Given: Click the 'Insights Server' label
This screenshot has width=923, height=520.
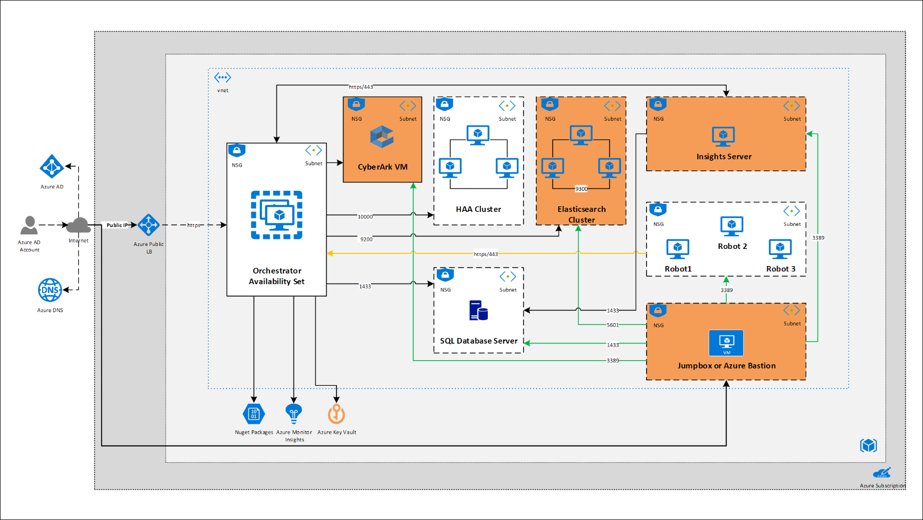Looking at the screenshot, I should [x=724, y=157].
